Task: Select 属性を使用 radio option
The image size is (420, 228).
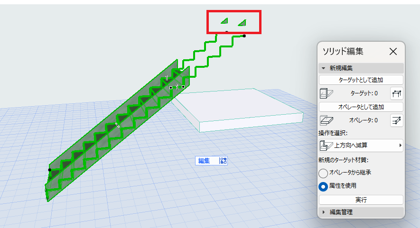Action: tap(323, 186)
